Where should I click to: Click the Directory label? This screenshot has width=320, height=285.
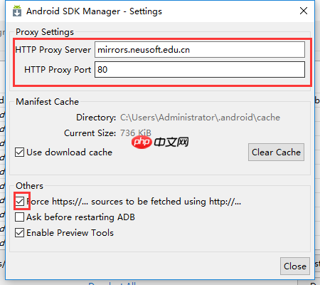click(x=96, y=118)
